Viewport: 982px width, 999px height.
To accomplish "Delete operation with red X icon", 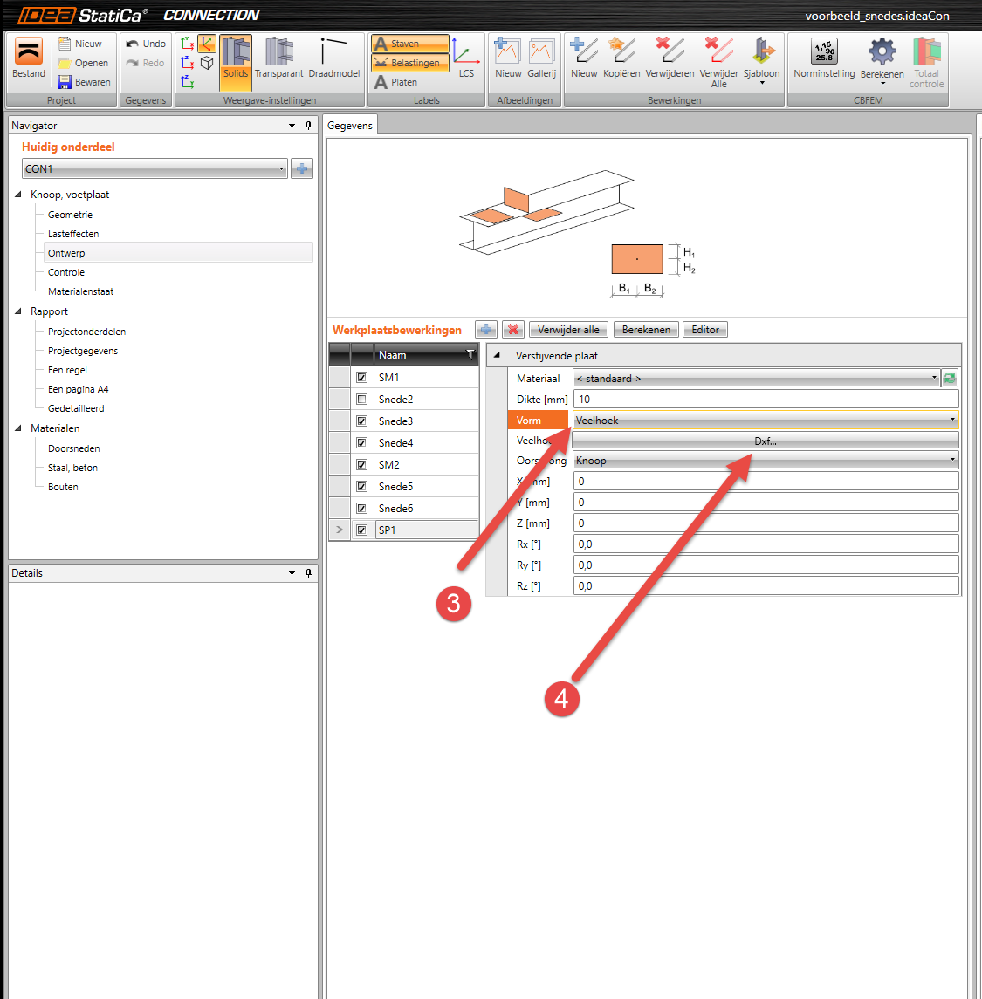I will [513, 330].
